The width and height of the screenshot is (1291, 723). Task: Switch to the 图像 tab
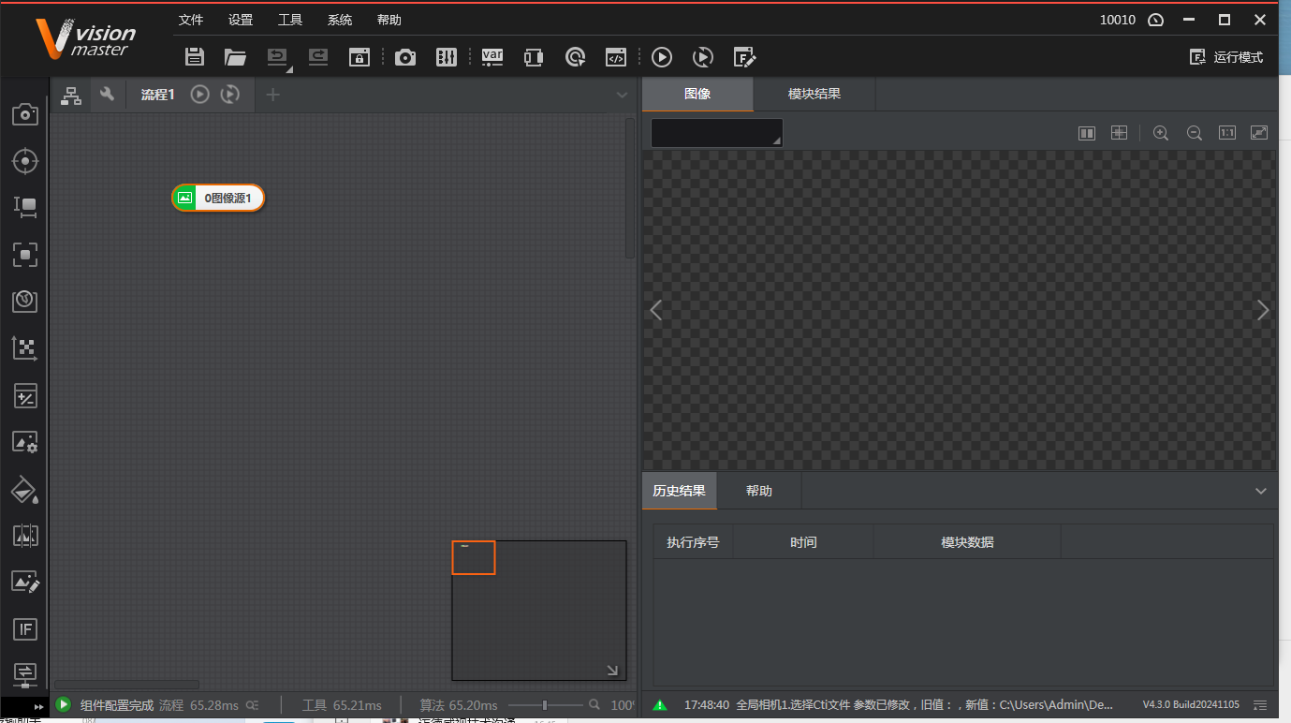(x=697, y=94)
